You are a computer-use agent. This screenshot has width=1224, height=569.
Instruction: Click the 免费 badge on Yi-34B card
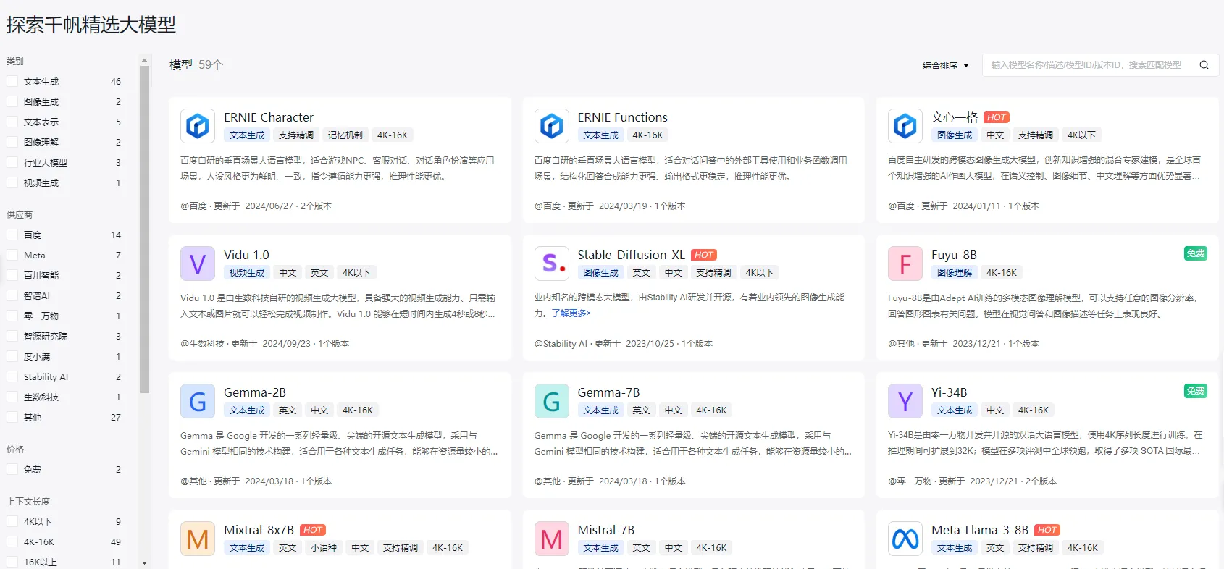[1196, 391]
